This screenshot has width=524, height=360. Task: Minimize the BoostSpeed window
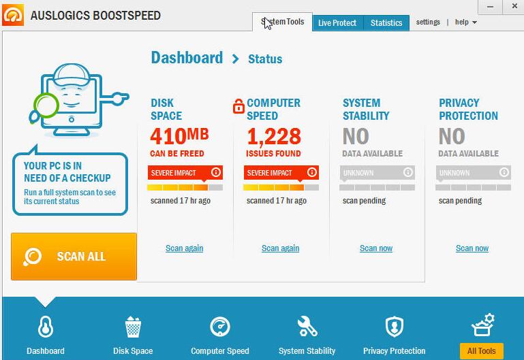point(490,7)
